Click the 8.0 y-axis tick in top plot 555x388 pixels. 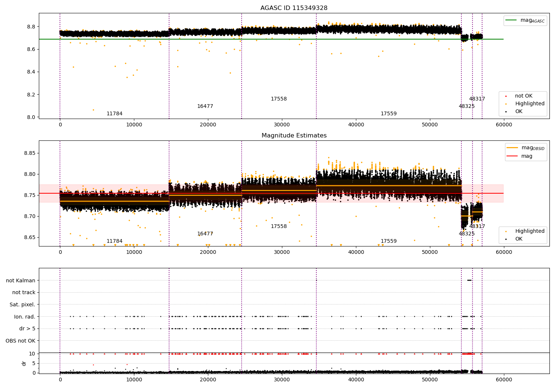tap(31, 118)
